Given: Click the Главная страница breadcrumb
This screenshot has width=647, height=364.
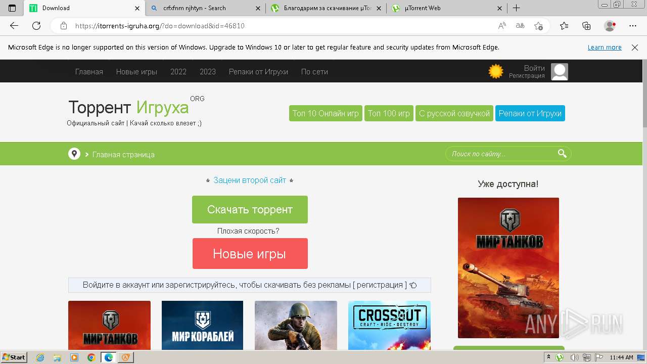Looking at the screenshot, I should [123, 155].
